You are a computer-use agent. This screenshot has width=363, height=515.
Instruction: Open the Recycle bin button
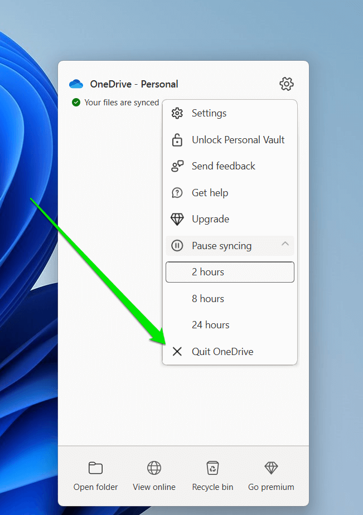coord(212,476)
